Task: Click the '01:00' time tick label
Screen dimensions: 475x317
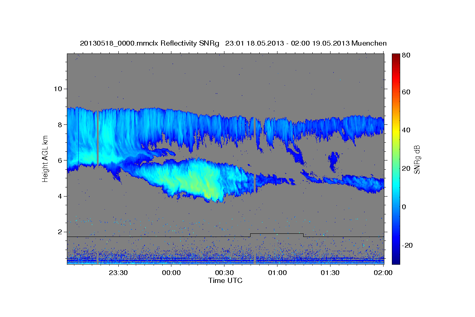Action: pyautogui.click(x=277, y=273)
